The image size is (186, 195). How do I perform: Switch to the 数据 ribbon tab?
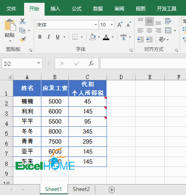pyautogui.click(x=98, y=9)
